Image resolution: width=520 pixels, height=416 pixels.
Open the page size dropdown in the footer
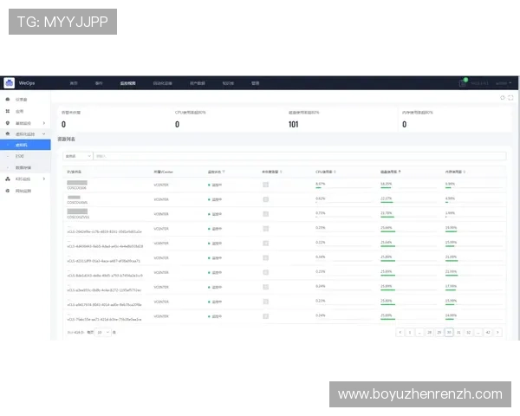(102, 332)
